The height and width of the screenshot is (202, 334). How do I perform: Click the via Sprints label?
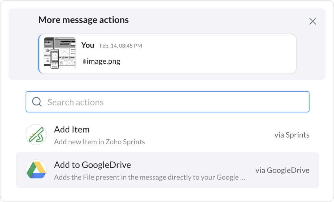tap(292, 135)
